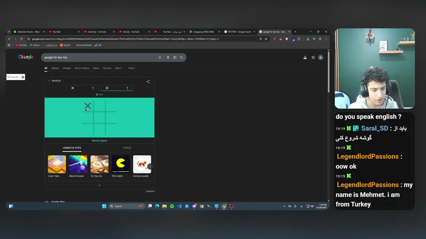Open the GSC bookmark
The image size is (426, 239).
[x=98, y=45]
